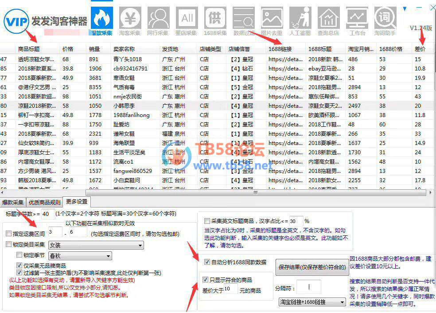Viewport: 436px width, 313px height.
Task: Select the title cell starting 透明凉鞋女学
Action: coord(36,59)
